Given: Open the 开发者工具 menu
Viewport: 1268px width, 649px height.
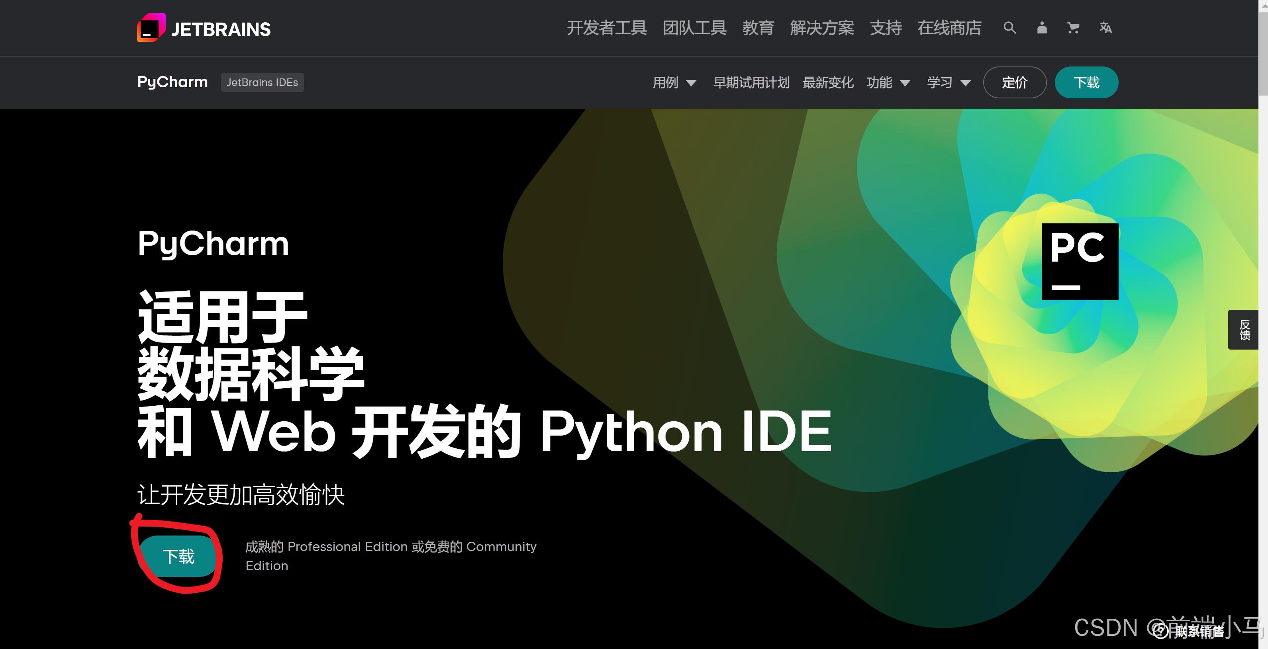Looking at the screenshot, I should [x=606, y=28].
